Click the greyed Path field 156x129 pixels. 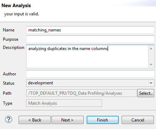coord(82,93)
